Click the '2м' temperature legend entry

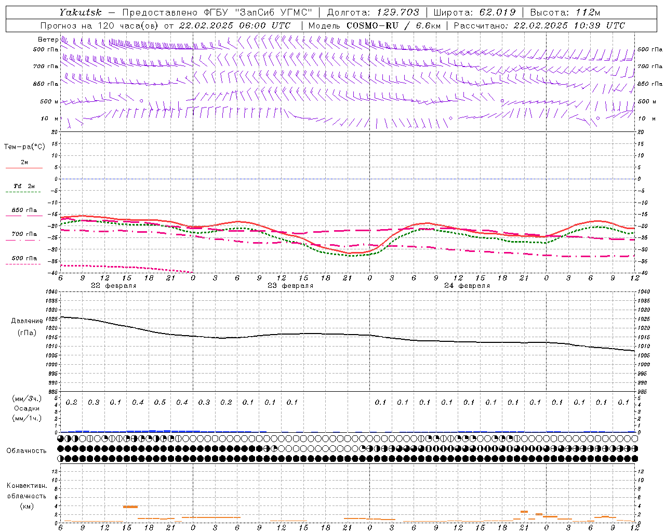click(24, 162)
